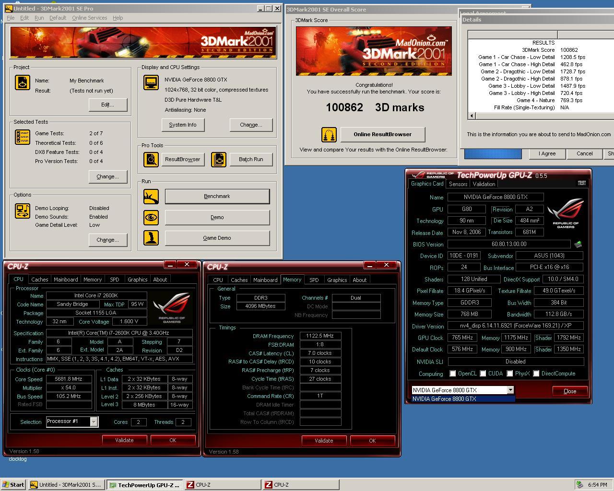The height and width of the screenshot is (491, 614).
Task: Switch to the Caches tab in left CPU-Z window
Action: pyautogui.click(x=40, y=280)
